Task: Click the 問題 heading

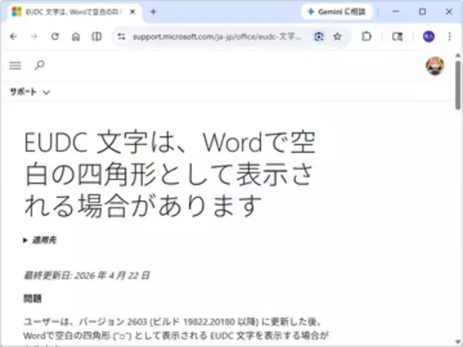Action: (x=32, y=299)
